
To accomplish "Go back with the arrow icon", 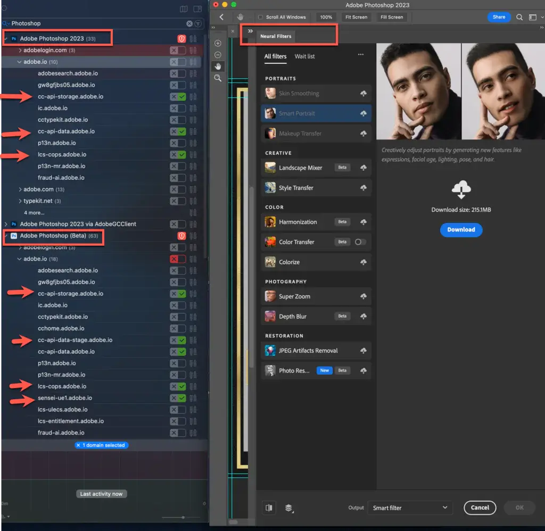I will pos(222,17).
